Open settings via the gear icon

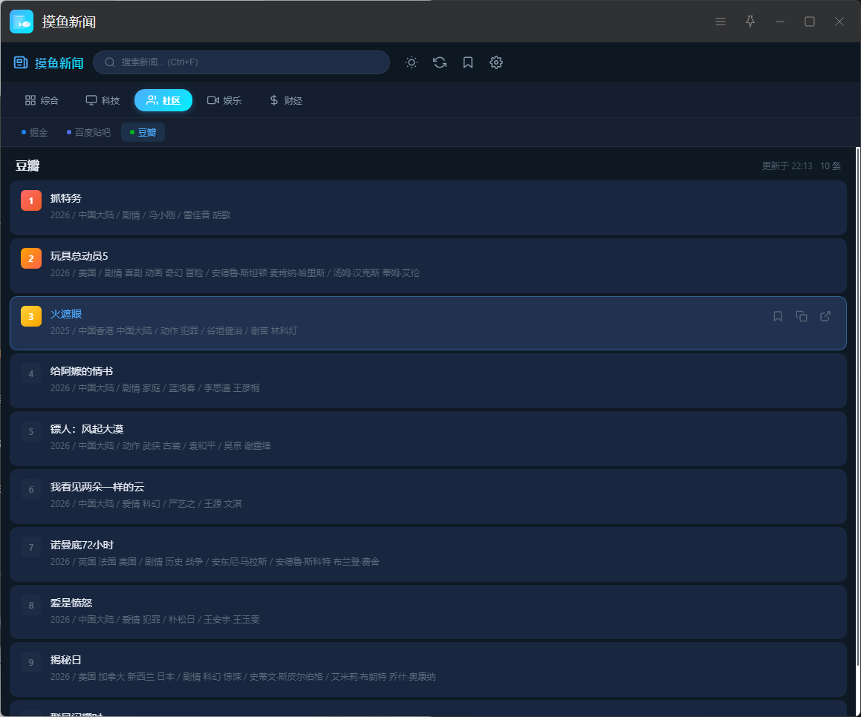pos(496,62)
